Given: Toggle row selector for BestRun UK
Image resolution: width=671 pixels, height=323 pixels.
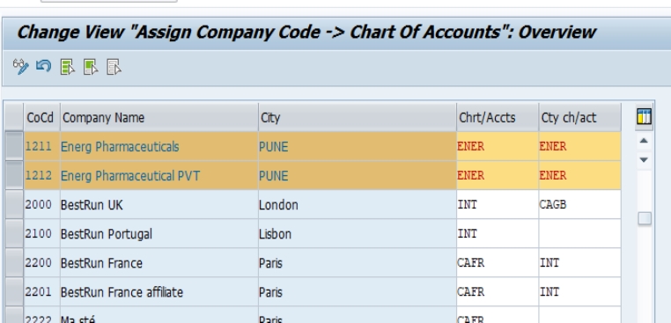Looking at the screenshot, I should tap(14, 204).
